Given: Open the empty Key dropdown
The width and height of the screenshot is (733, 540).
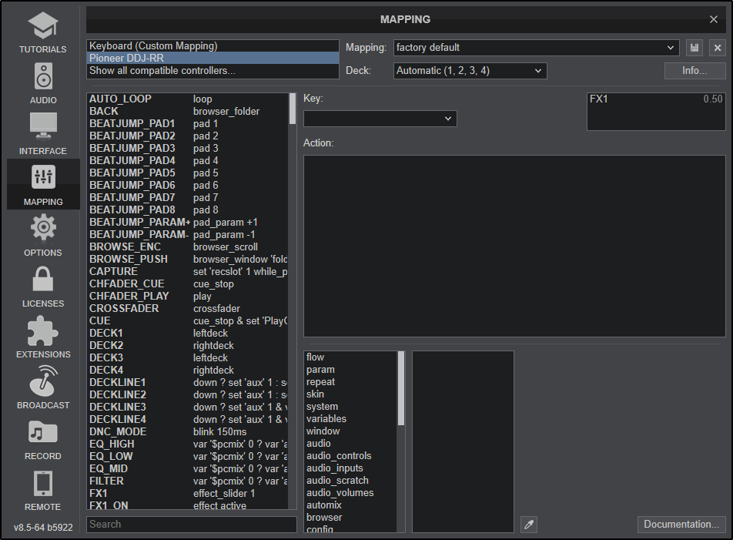Looking at the screenshot, I should coord(380,119).
